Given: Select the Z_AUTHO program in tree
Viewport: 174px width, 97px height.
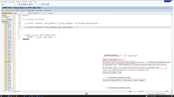Looking at the screenshot, I should (x=9, y=39).
